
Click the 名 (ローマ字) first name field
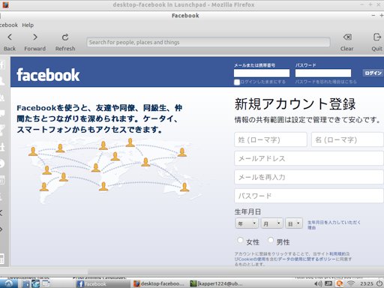(x=347, y=139)
